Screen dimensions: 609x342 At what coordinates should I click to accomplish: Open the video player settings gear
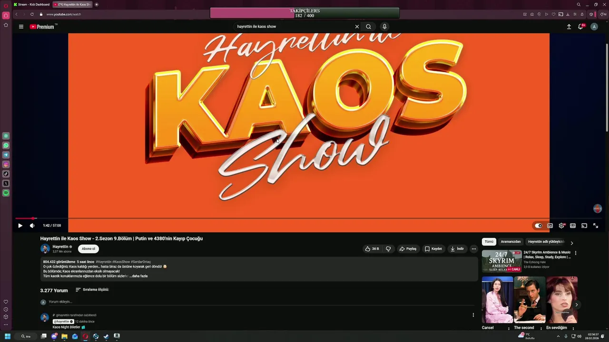coord(561,226)
